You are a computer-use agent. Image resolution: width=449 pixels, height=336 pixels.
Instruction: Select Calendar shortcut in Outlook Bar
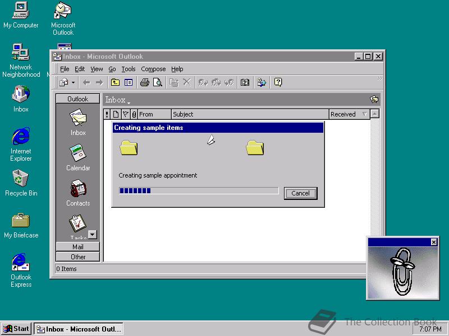coord(78,158)
